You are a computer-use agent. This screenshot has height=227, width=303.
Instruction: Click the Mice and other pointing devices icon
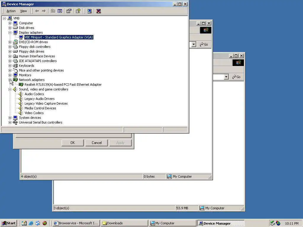pyautogui.click(x=15, y=70)
